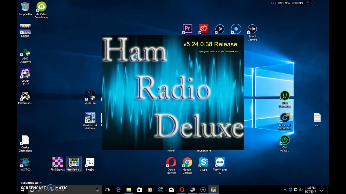Select the SpeedFan desktop icon
Screen dimensions: 346x194
[x=90, y=98]
